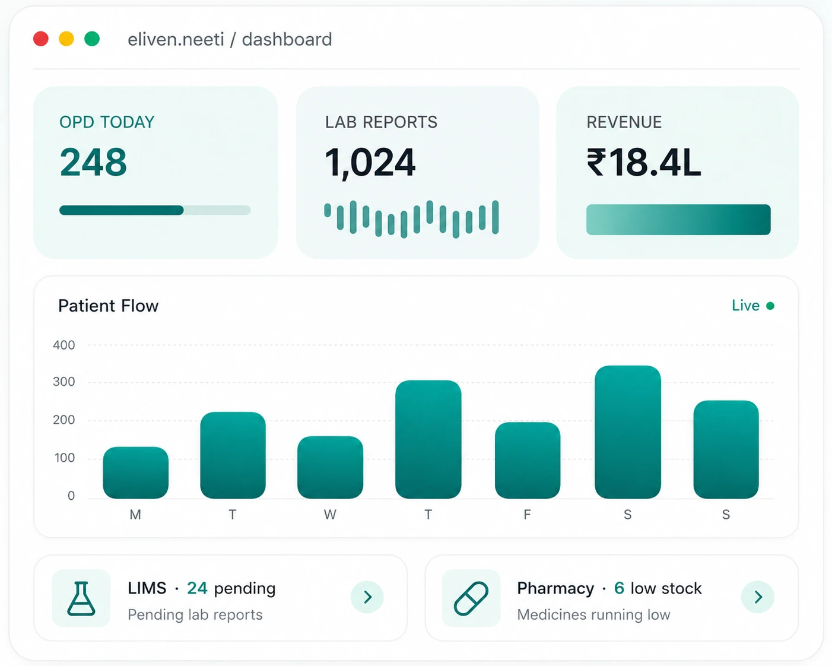Click the yellow window dot
This screenshot has width=832, height=666.
[66, 39]
